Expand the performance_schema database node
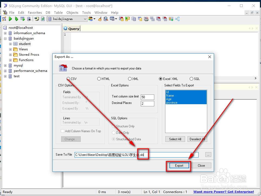This screenshot has height=196, width=261. [5, 71]
